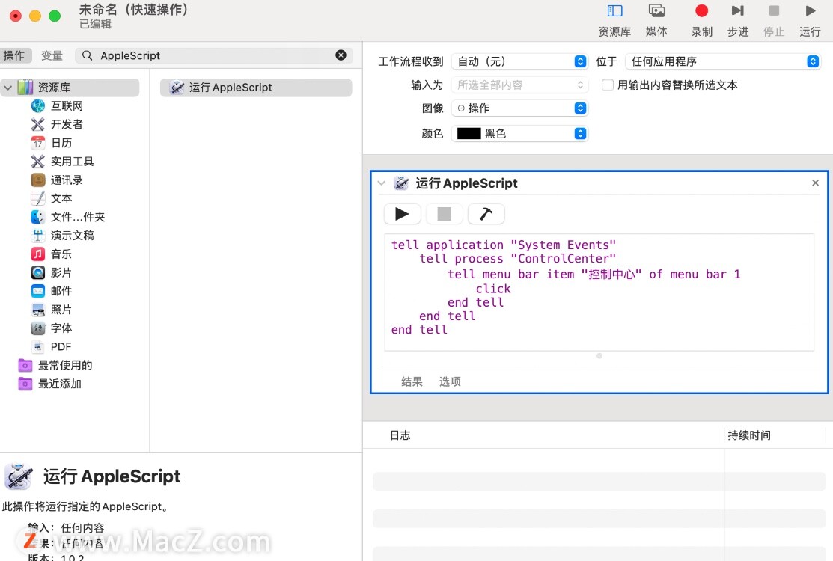The image size is (833, 561).
Task: Open 工作流程收到 dropdown set to 自动（无）
Action: (x=519, y=61)
